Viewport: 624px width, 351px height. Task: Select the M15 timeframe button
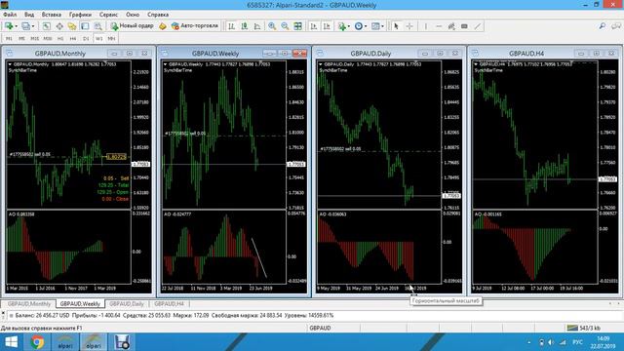[x=35, y=39]
